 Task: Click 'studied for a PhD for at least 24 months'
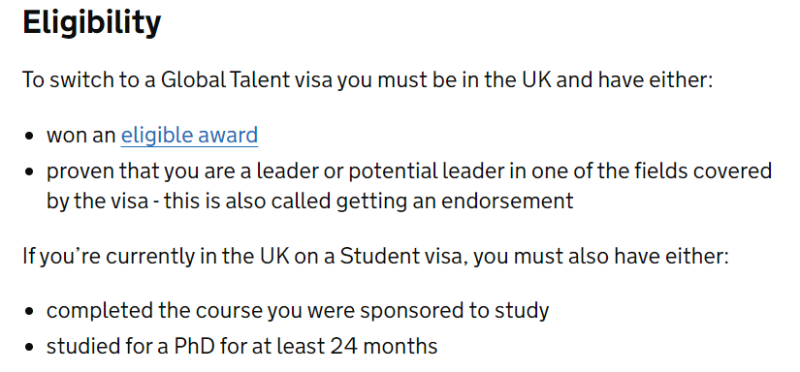(x=241, y=347)
